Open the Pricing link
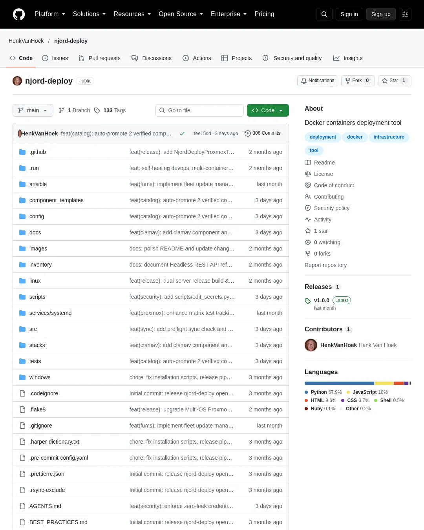424x530 pixels. pos(264,14)
